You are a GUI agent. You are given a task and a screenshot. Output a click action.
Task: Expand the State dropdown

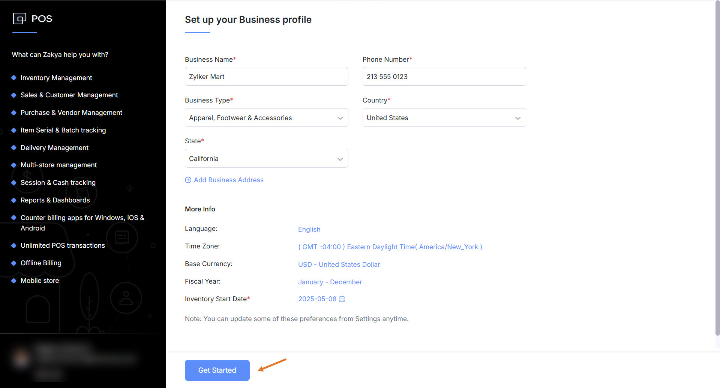[266, 159]
